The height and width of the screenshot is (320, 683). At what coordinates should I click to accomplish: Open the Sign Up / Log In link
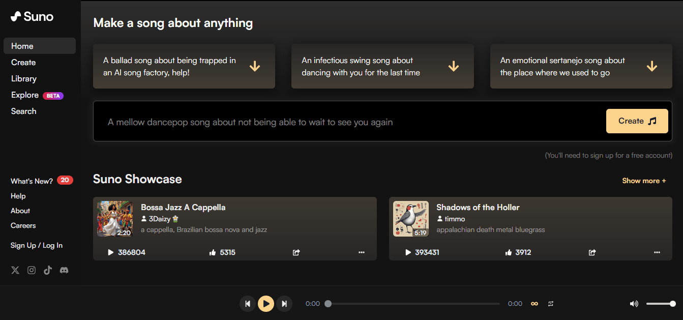pos(37,245)
